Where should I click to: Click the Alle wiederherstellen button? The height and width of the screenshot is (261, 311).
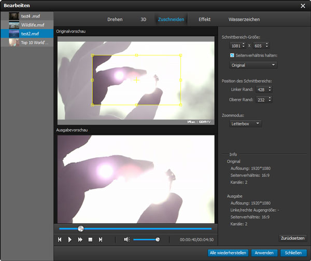coord(227,253)
